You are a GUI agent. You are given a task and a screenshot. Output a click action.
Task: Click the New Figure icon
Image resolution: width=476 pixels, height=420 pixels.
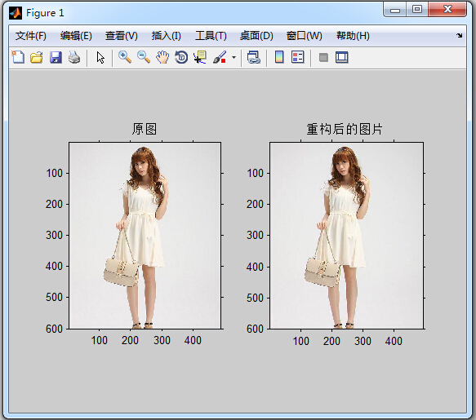pos(18,57)
